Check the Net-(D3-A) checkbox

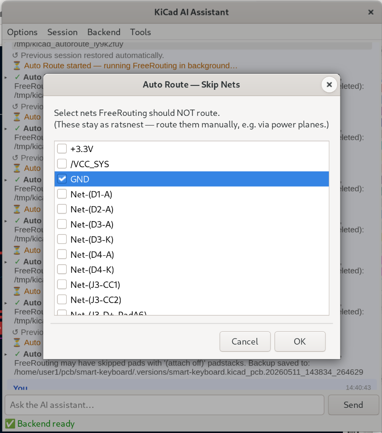click(62, 224)
